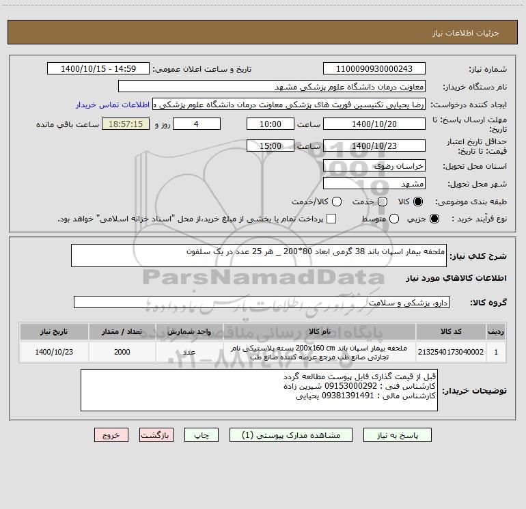Screen dimensions: 526x509
Task: Click the validity time field 15:00
Action: coord(271,146)
